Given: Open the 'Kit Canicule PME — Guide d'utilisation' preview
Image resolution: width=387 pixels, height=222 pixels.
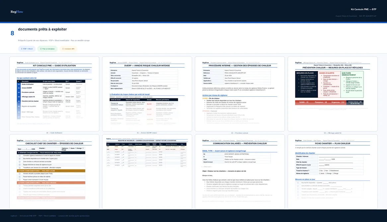Looking at the screenshot, I should (x=54, y=94).
